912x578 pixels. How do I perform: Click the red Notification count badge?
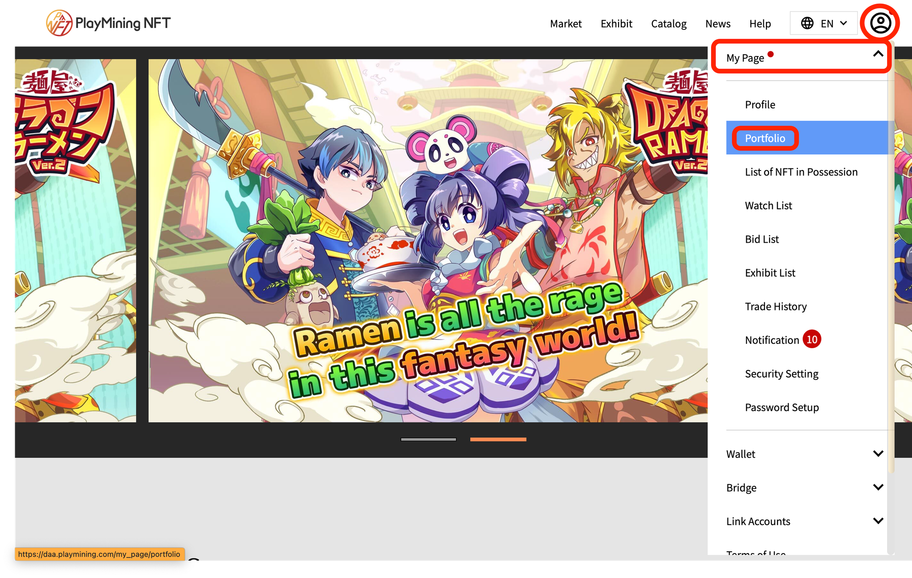pyautogui.click(x=812, y=340)
